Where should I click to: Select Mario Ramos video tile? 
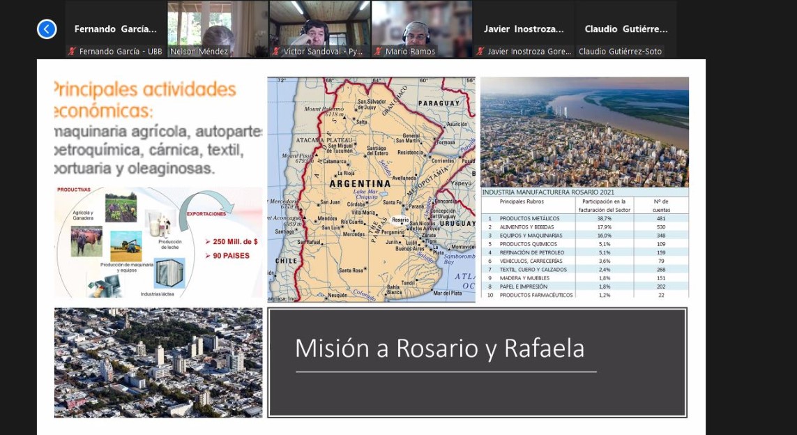pyautogui.click(x=422, y=29)
